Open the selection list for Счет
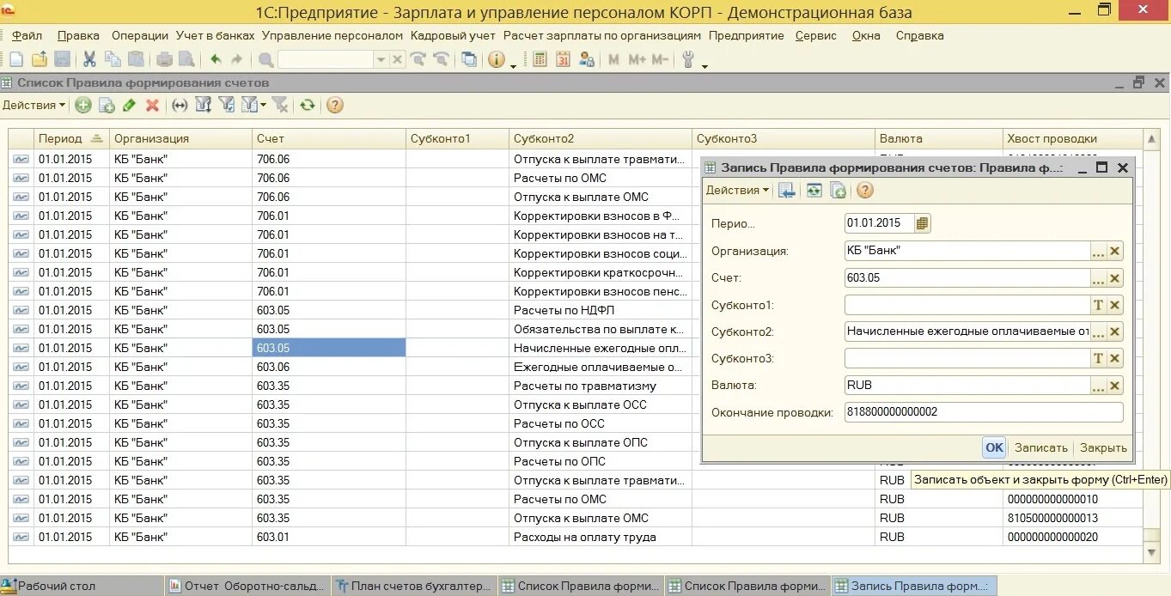The image size is (1171, 596). point(1098,278)
